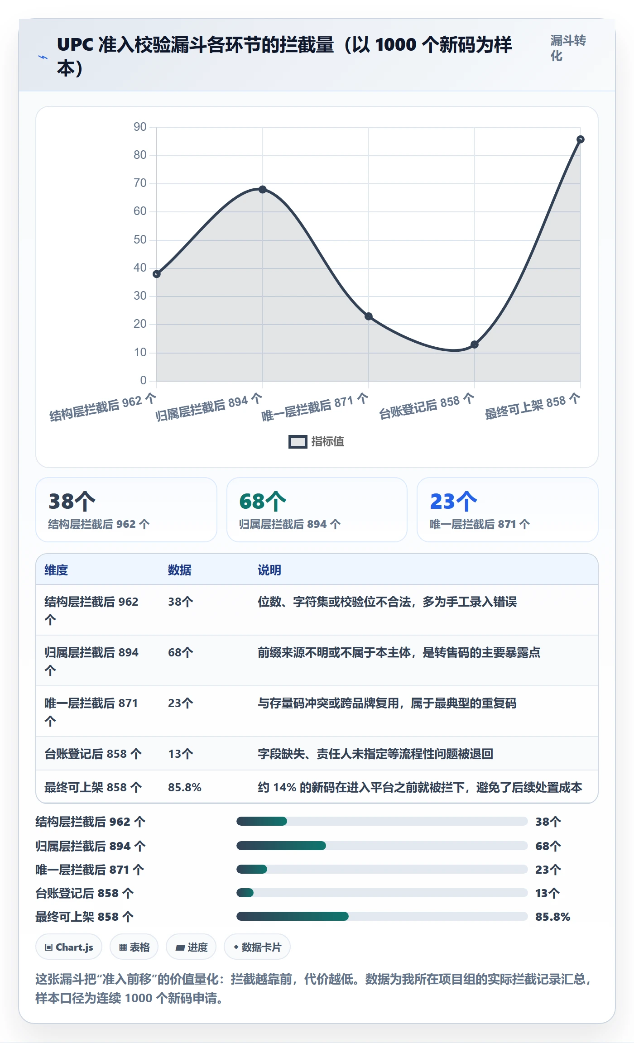Click the 漏斗转化 tag in the header

click(568, 48)
